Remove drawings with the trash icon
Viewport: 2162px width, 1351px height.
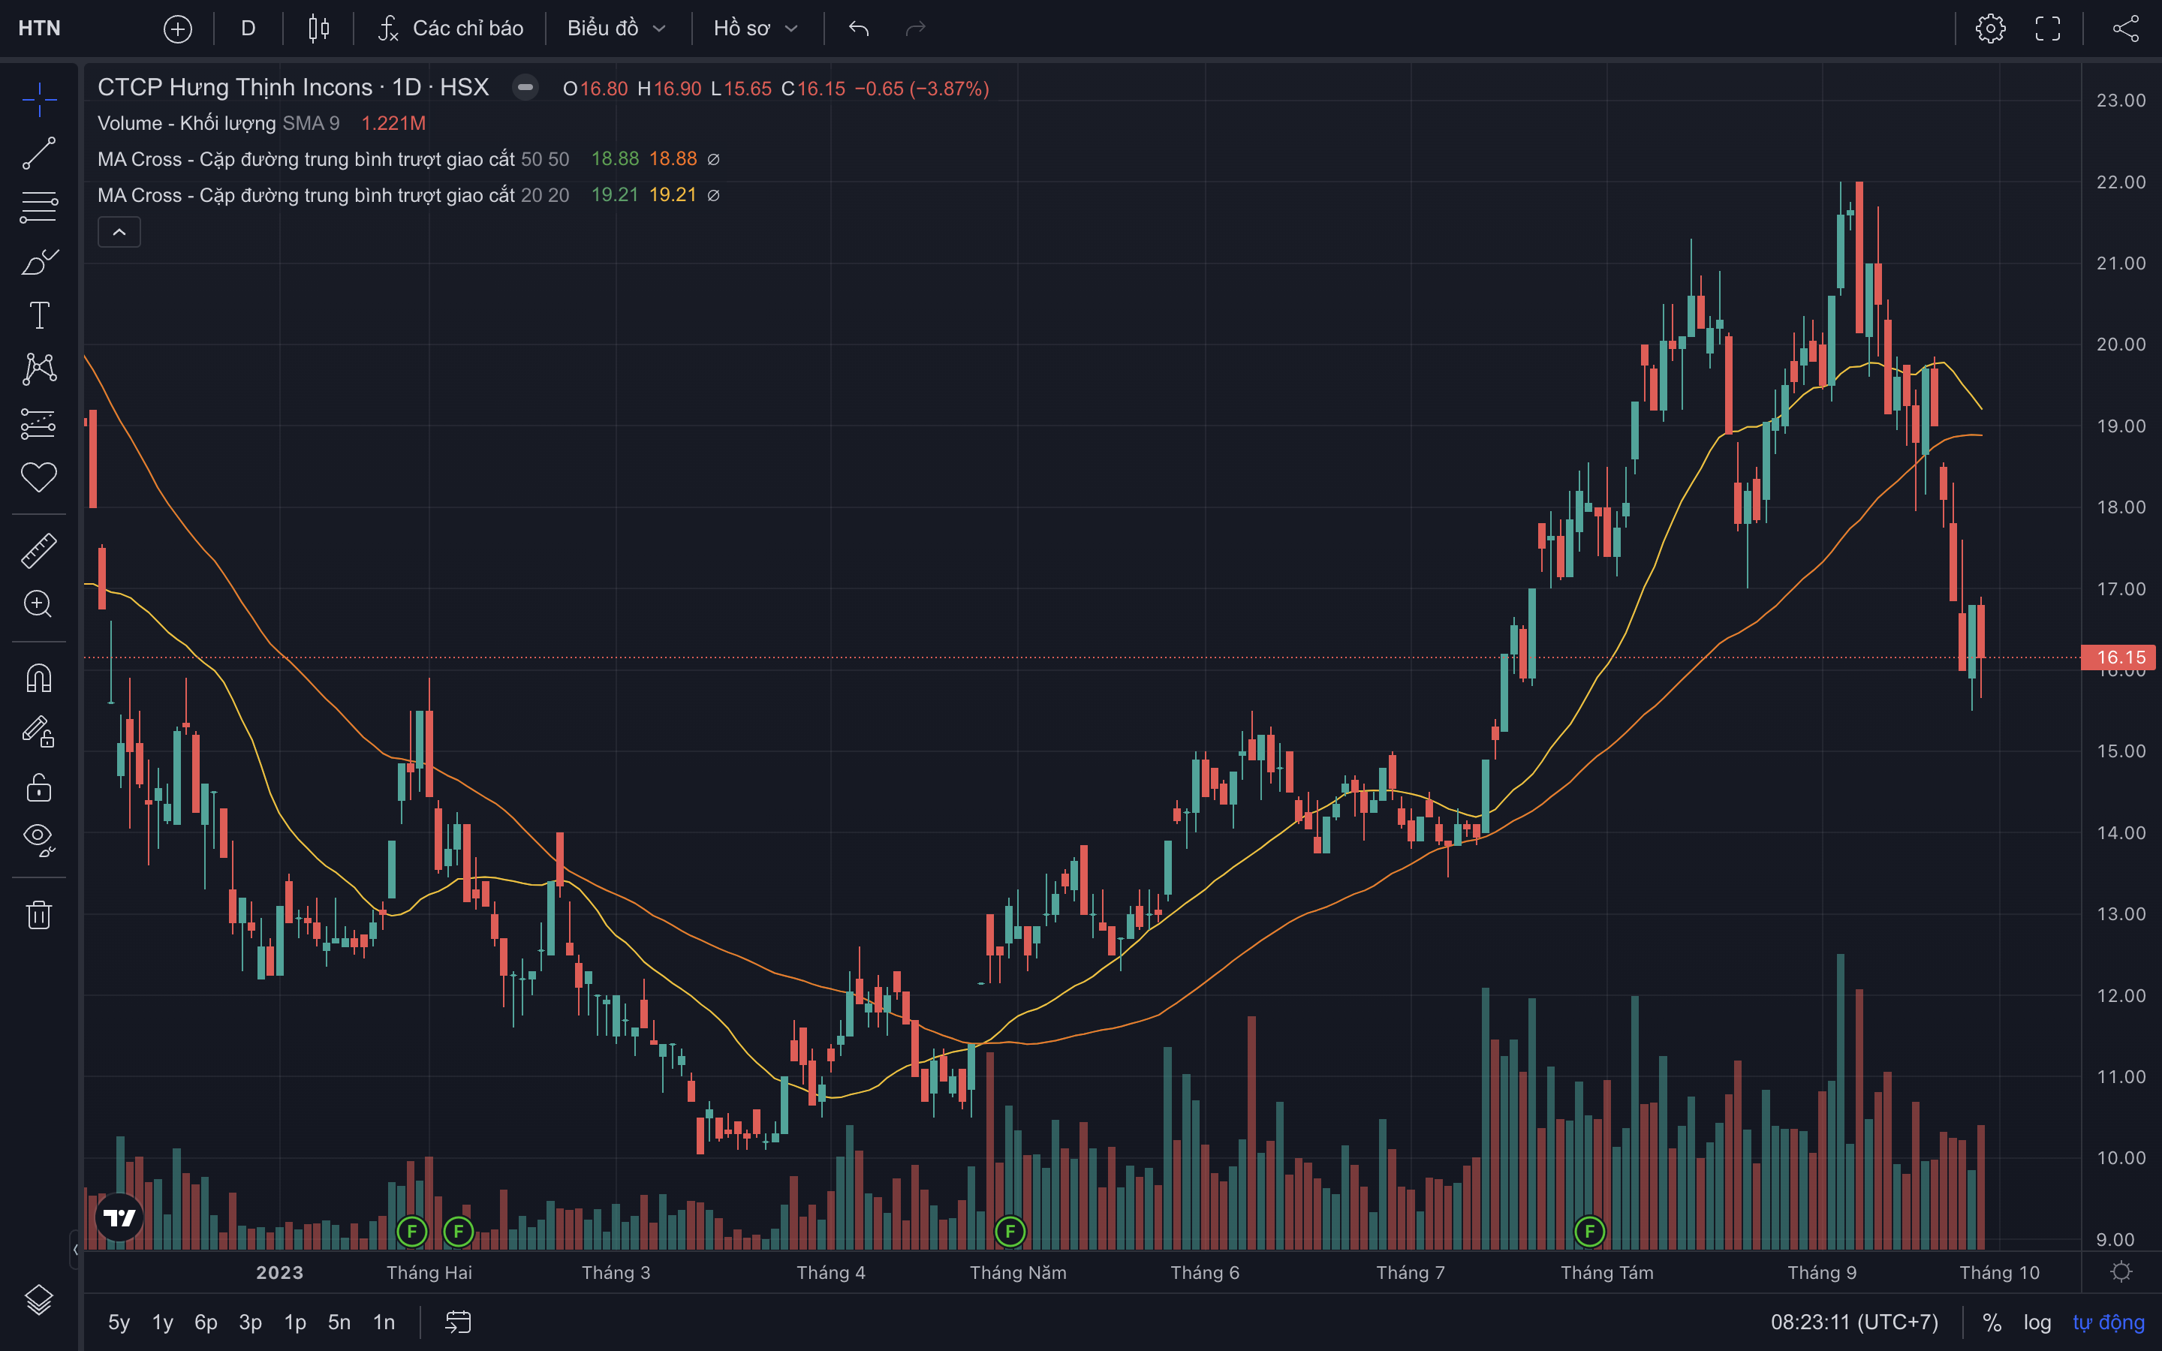click(39, 915)
